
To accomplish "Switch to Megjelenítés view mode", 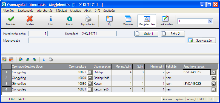I will click(147, 21).
